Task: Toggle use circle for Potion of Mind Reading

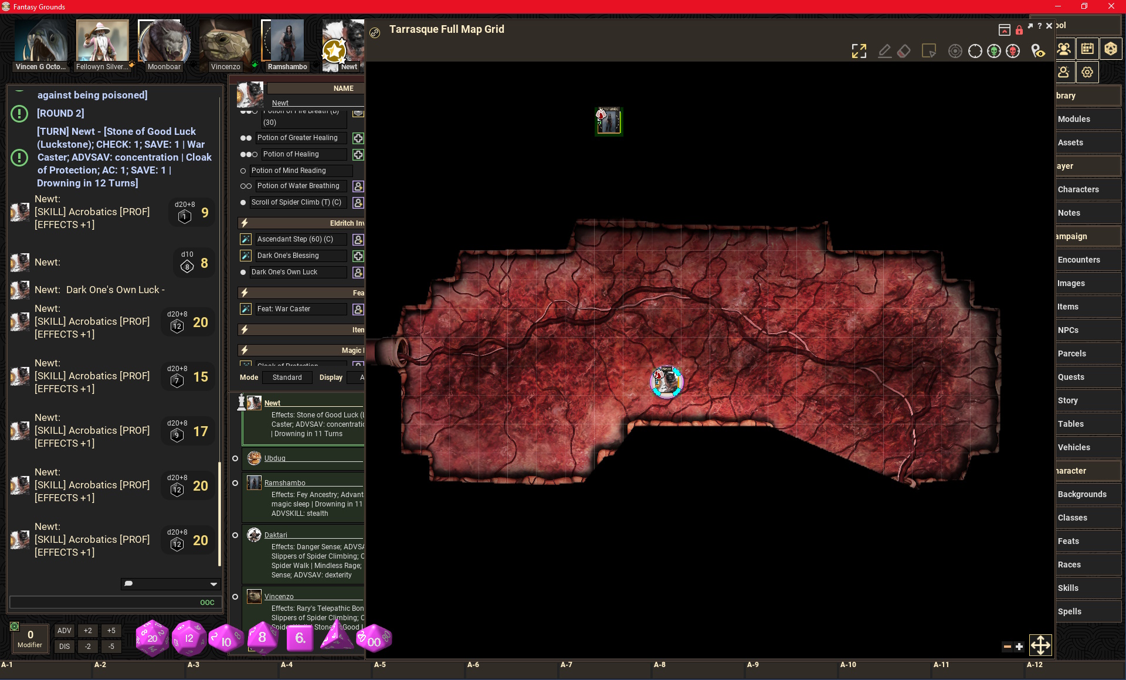Action: [x=243, y=171]
